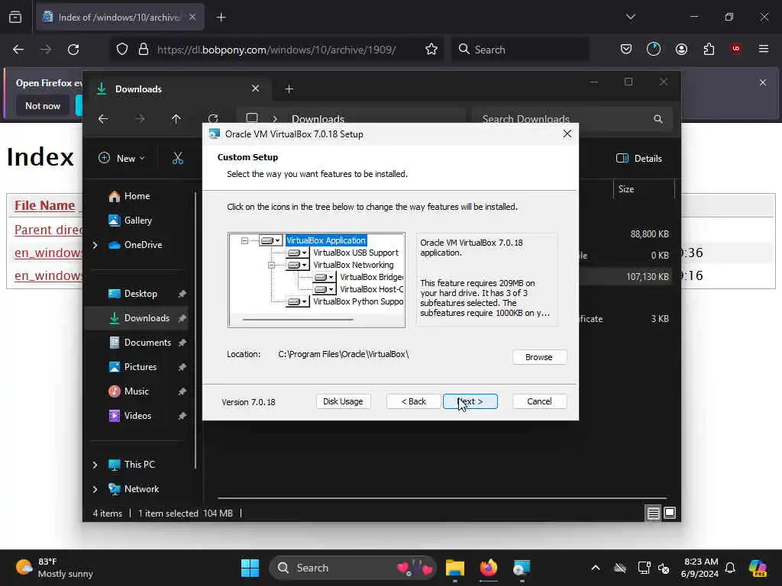This screenshot has width=782, height=586.
Task: Go back in File Explorer
Action: coord(103,119)
